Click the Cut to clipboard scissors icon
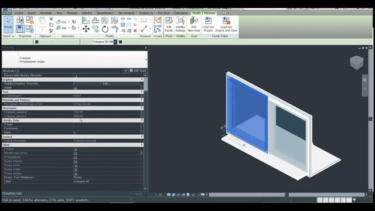 [x=51, y=19]
